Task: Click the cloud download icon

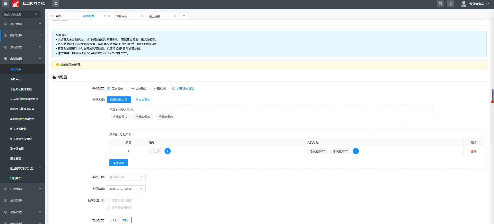Action: coord(450,4)
